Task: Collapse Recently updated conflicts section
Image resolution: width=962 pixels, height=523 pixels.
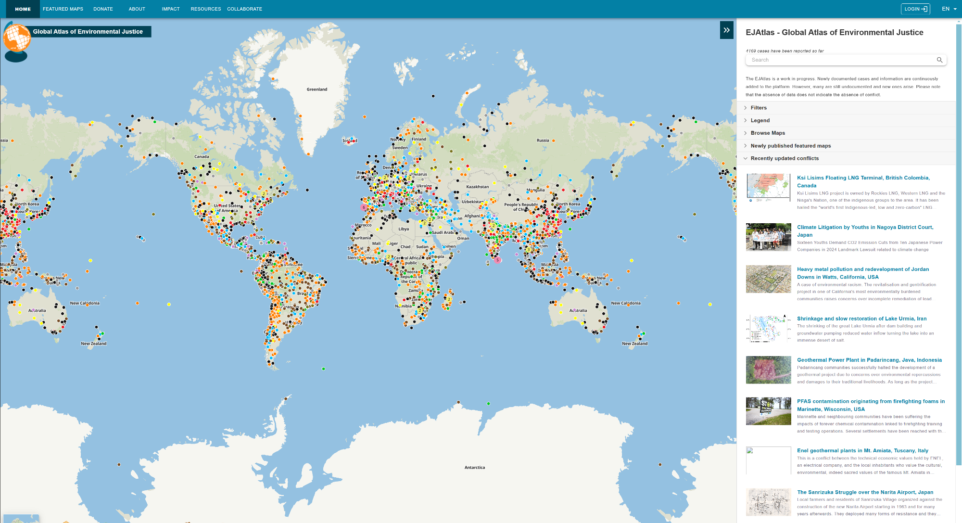Action: (x=784, y=158)
